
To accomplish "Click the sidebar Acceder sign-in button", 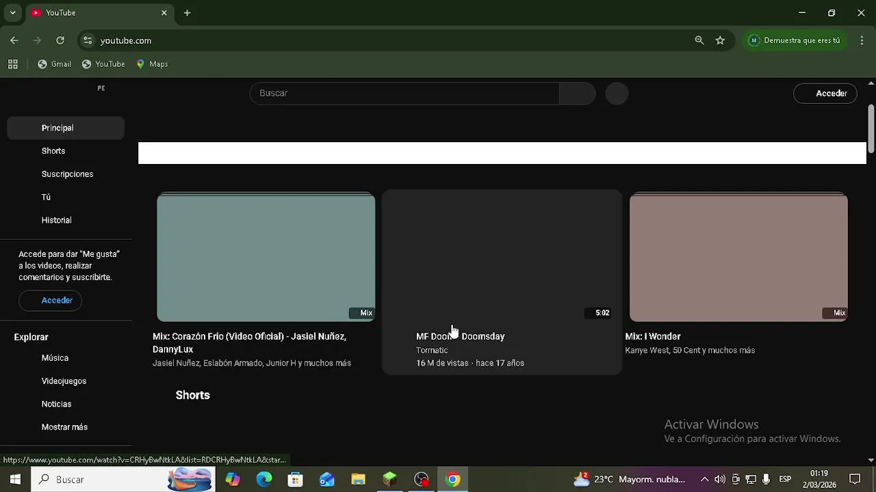I will (51, 301).
